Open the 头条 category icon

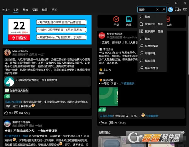pos(169,21)
